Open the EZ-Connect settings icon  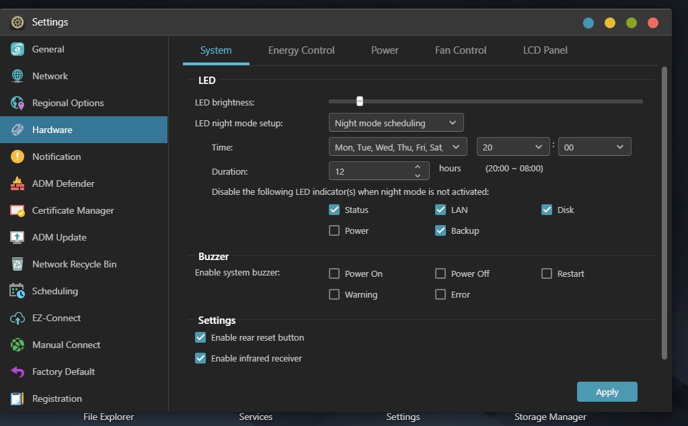point(16,318)
